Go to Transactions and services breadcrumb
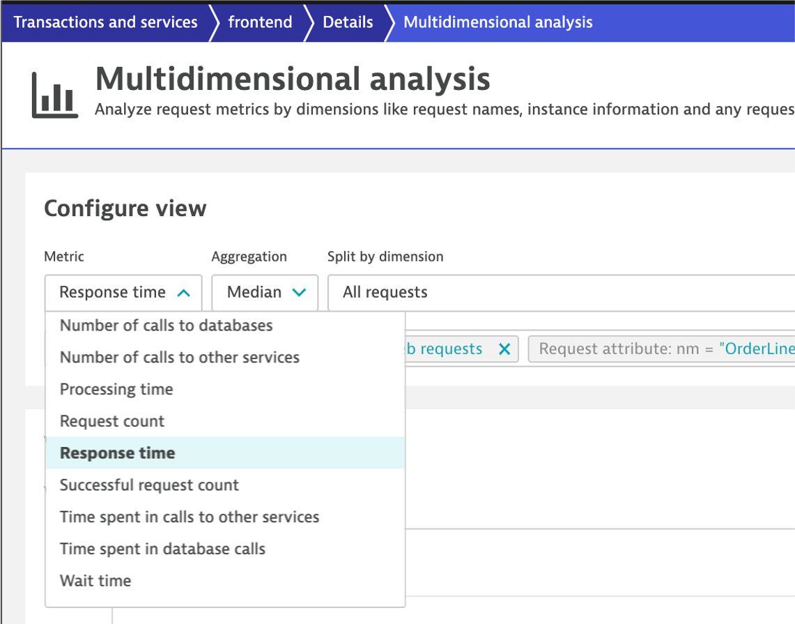The image size is (795, 624). pos(105,22)
